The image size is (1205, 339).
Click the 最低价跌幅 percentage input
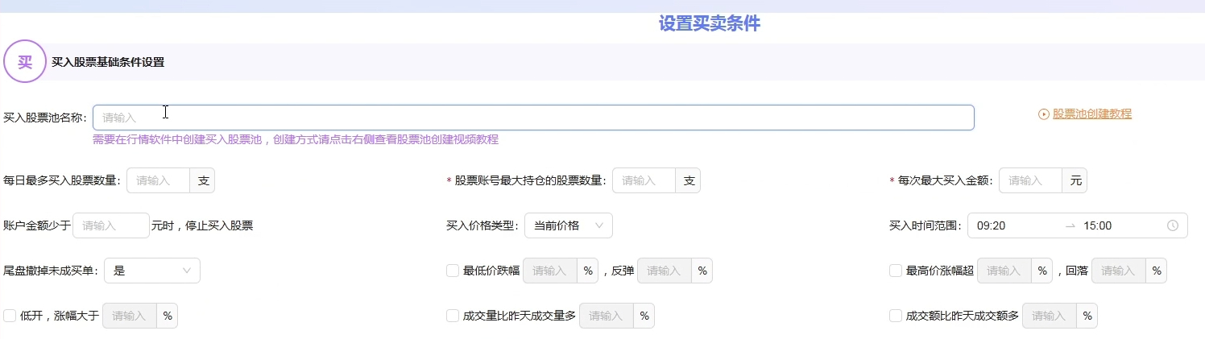pyautogui.click(x=550, y=271)
